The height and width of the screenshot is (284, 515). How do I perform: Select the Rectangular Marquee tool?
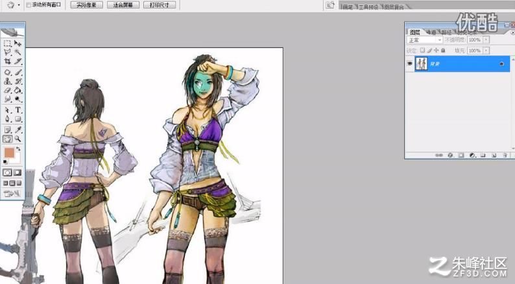7,43
